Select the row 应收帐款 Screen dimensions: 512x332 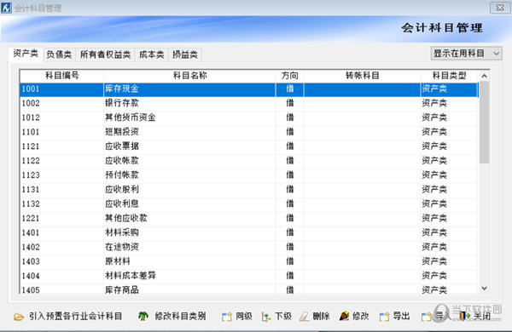pyautogui.click(x=249, y=161)
